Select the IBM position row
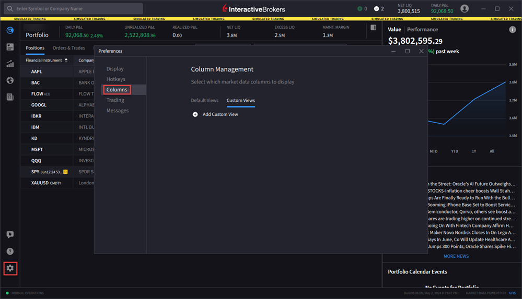522x299 pixels. pyautogui.click(x=57, y=127)
